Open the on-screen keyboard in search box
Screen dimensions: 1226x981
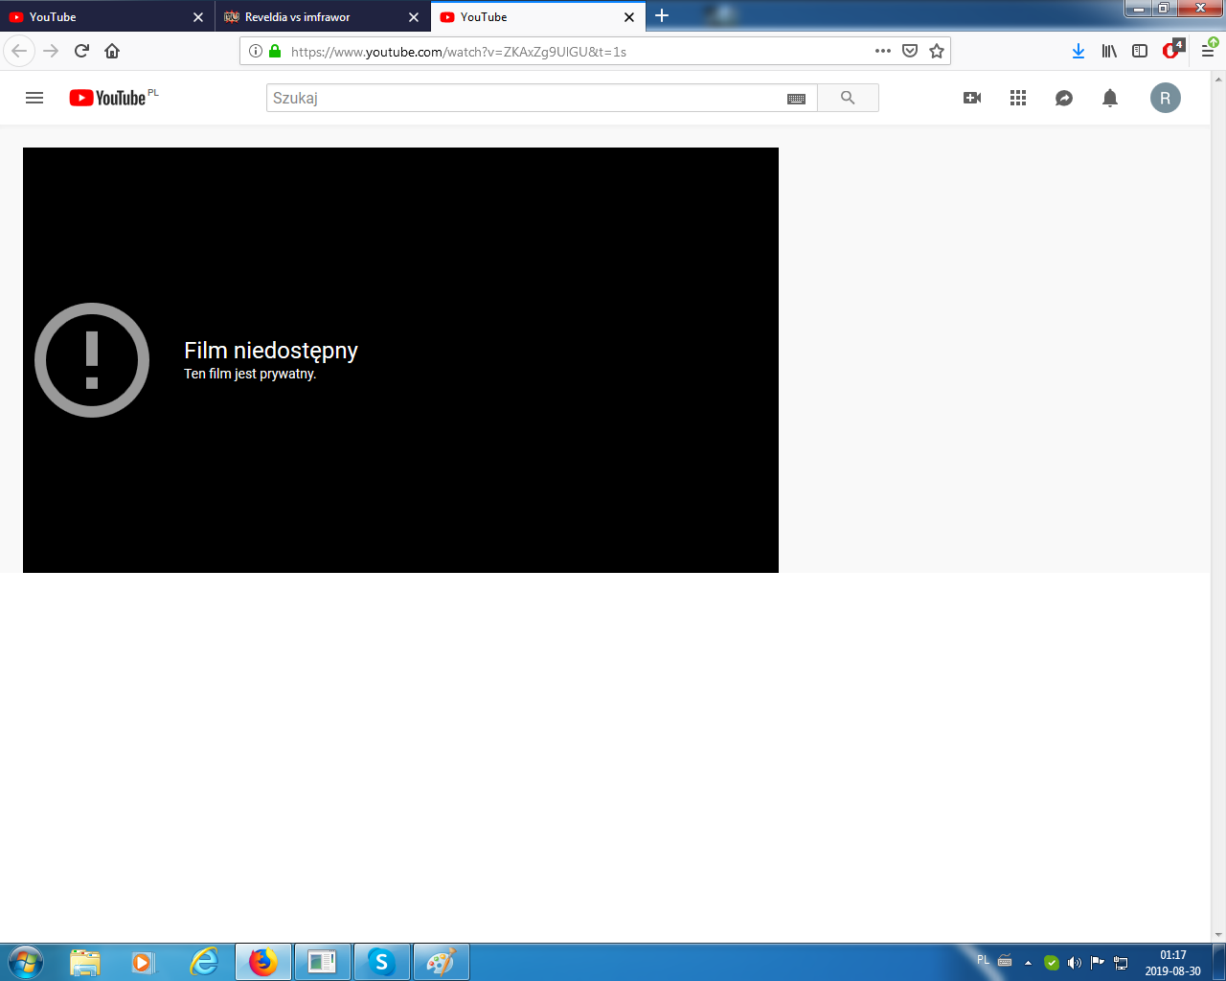coord(796,99)
